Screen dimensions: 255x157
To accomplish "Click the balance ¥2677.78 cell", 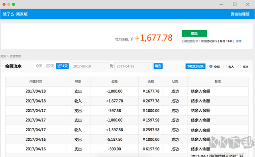I will point(151,101).
